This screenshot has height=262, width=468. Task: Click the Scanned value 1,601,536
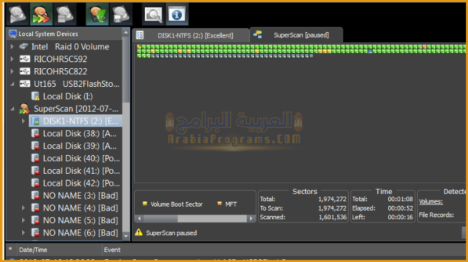pyautogui.click(x=333, y=217)
